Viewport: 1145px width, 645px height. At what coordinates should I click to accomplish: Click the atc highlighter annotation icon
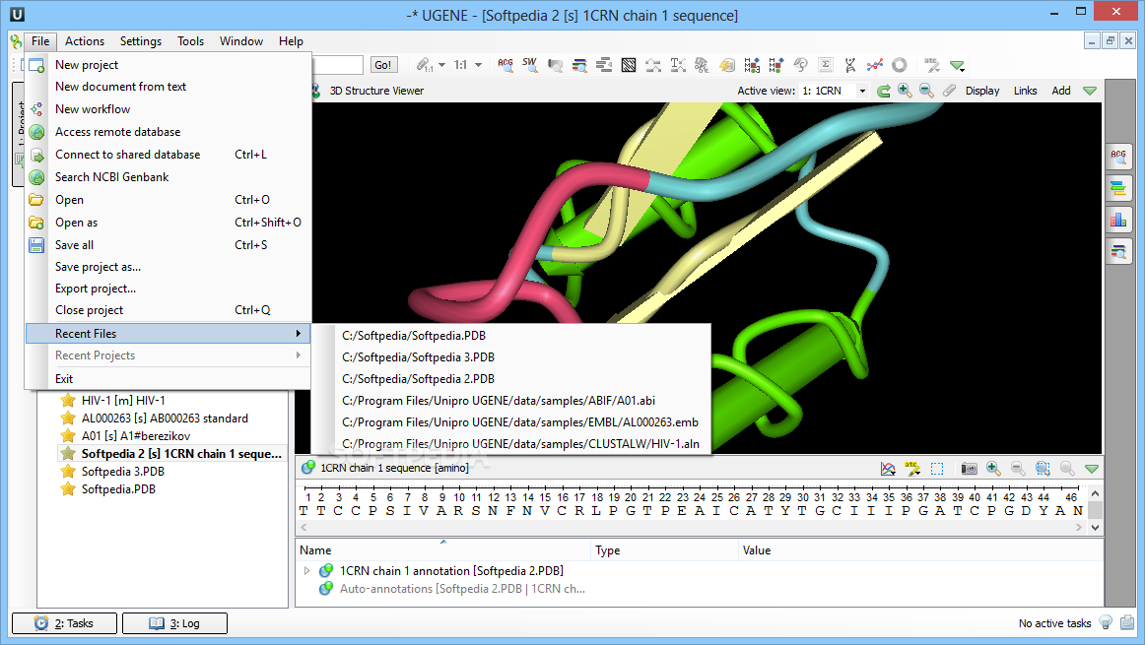(912, 469)
